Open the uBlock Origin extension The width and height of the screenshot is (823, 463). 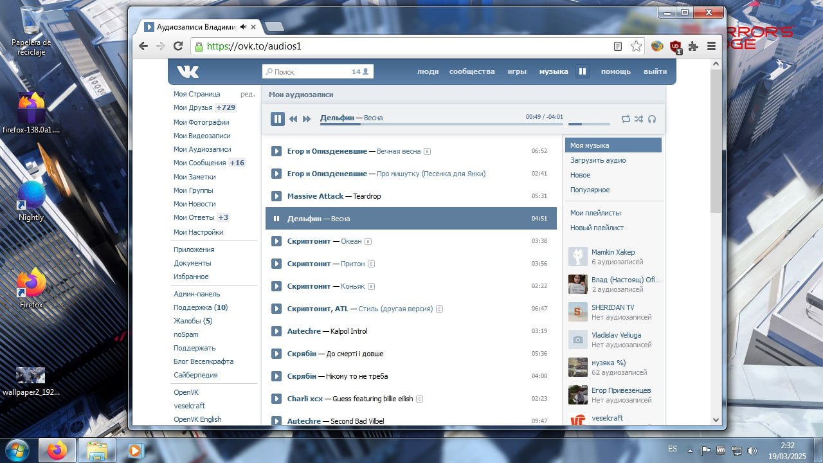coord(675,46)
